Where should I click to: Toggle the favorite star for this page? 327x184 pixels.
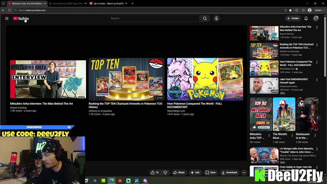pyautogui.click(x=290, y=10)
